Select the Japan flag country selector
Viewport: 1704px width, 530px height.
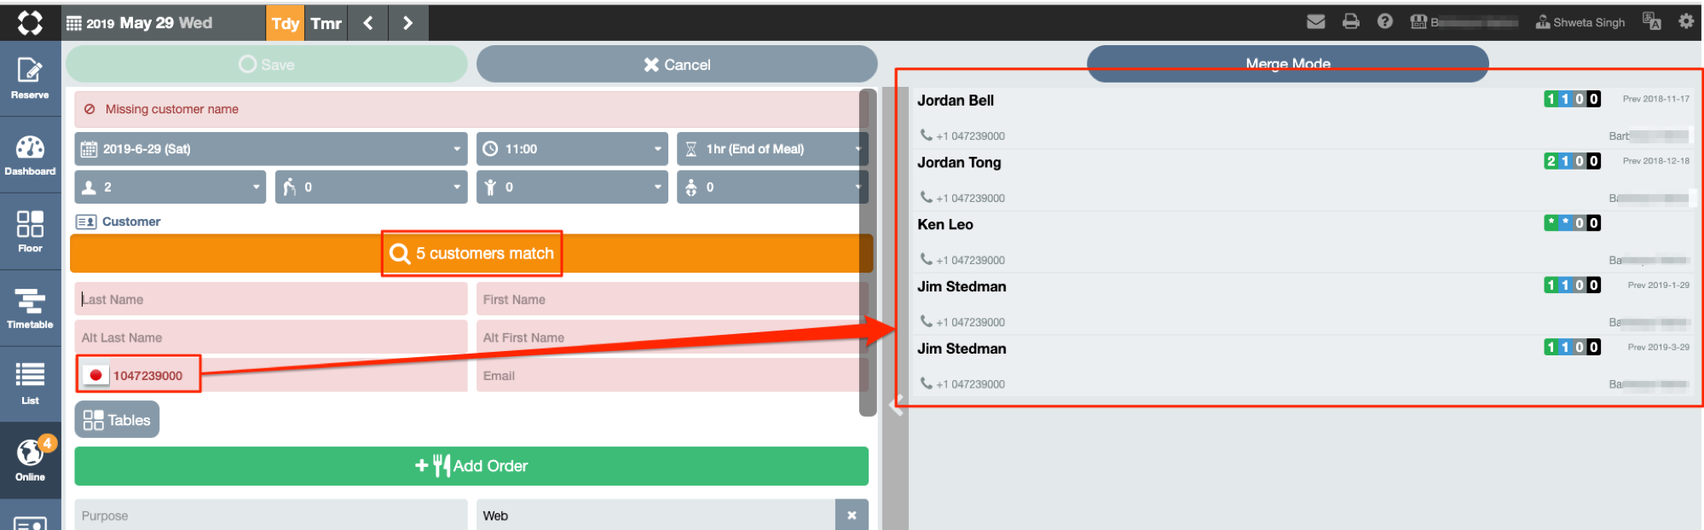(95, 376)
